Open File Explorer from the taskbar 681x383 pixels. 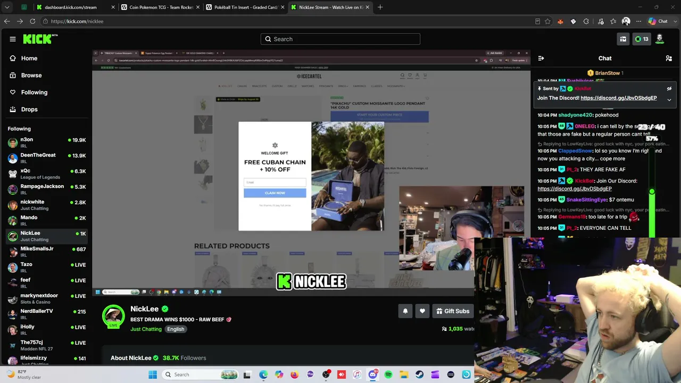404,374
